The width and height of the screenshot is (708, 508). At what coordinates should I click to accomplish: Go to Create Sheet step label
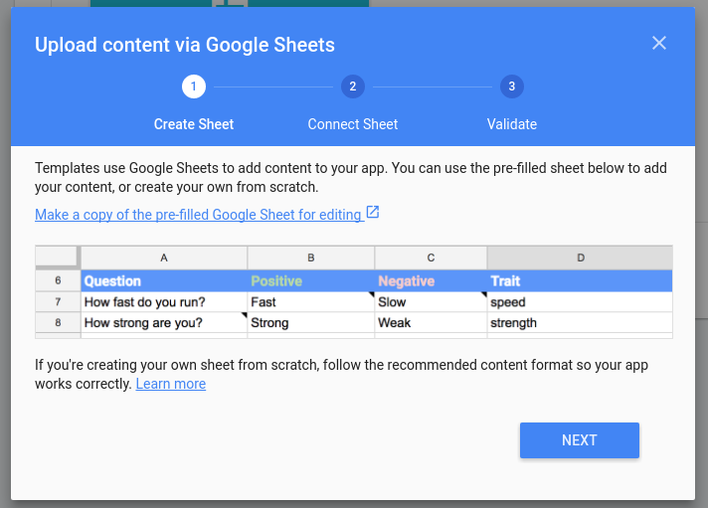(x=194, y=124)
